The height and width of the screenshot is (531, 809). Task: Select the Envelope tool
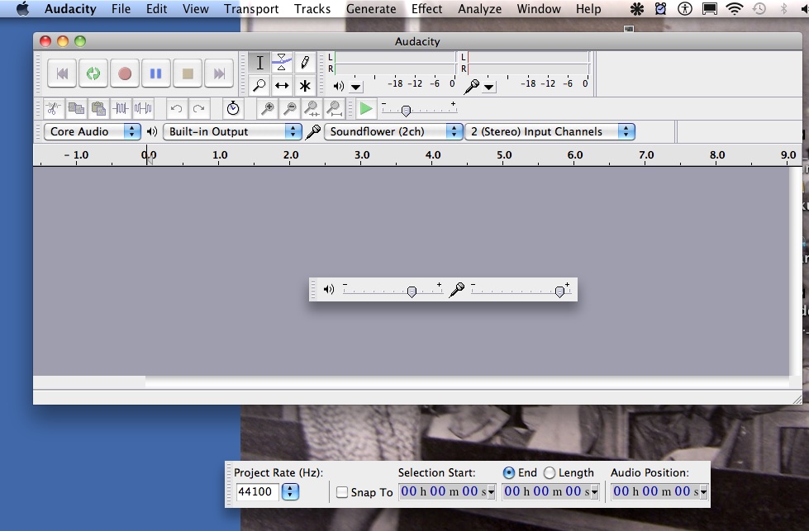(282, 63)
